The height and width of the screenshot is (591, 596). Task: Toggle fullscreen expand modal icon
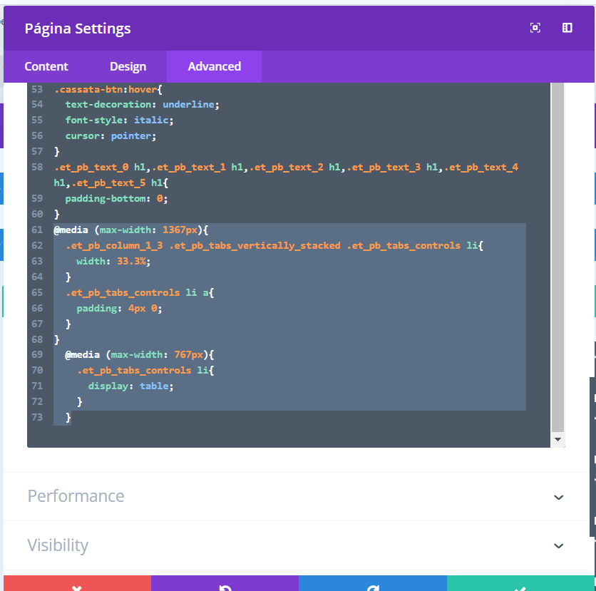coord(535,28)
